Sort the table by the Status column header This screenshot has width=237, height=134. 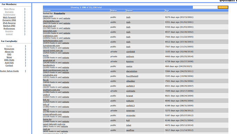113,11
